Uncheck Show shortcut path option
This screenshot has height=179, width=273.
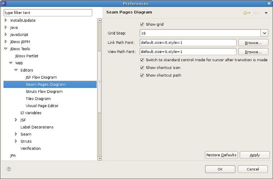(x=142, y=75)
